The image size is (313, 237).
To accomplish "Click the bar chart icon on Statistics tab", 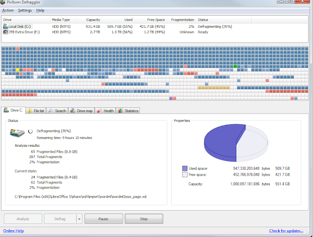I will click(120, 111).
